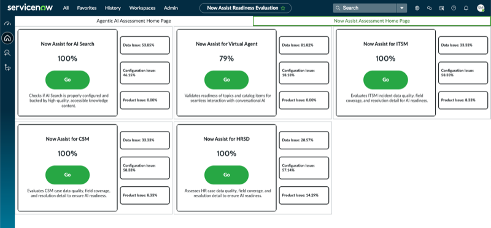Viewport: 491px width, 228px height.
Task: Click the 79% Virtual Agent score
Action: [x=226, y=58]
